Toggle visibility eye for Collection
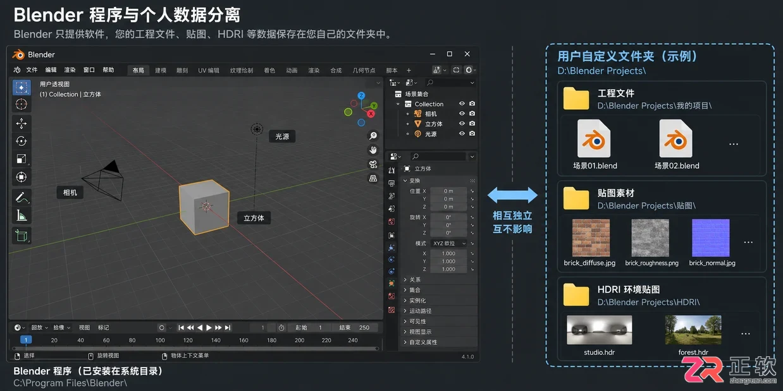This screenshot has height=391, width=783. (x=462, y=104)
